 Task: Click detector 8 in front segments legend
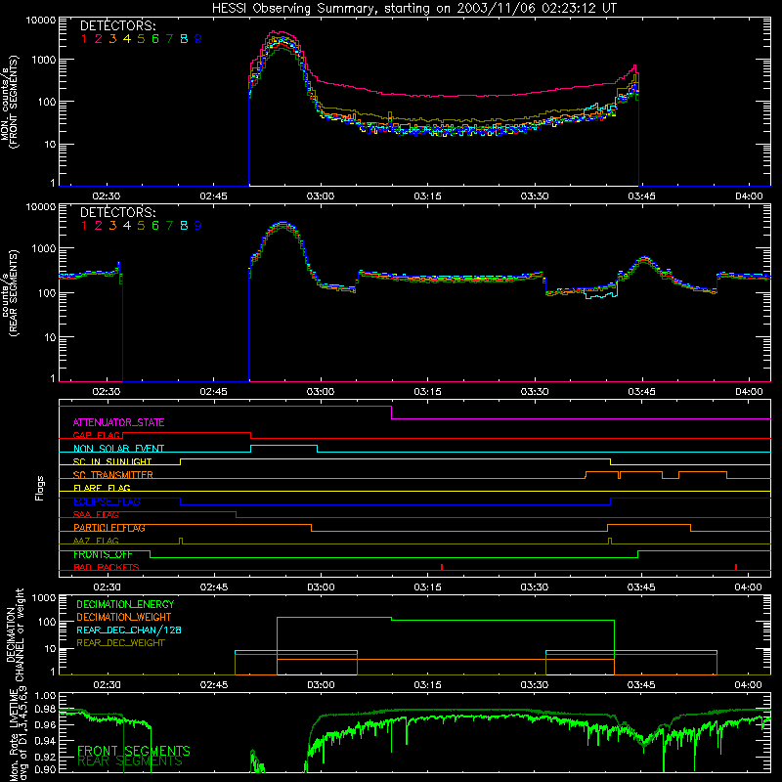184,38
